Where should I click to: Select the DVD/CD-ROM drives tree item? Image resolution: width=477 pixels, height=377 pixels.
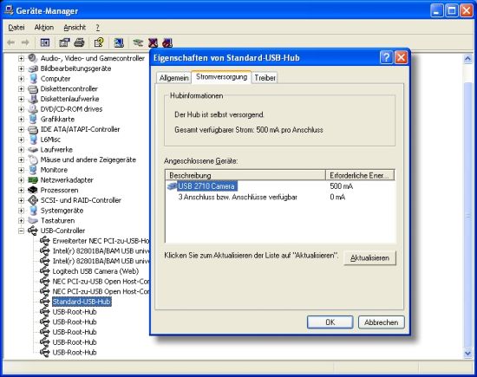click(71, 109)
